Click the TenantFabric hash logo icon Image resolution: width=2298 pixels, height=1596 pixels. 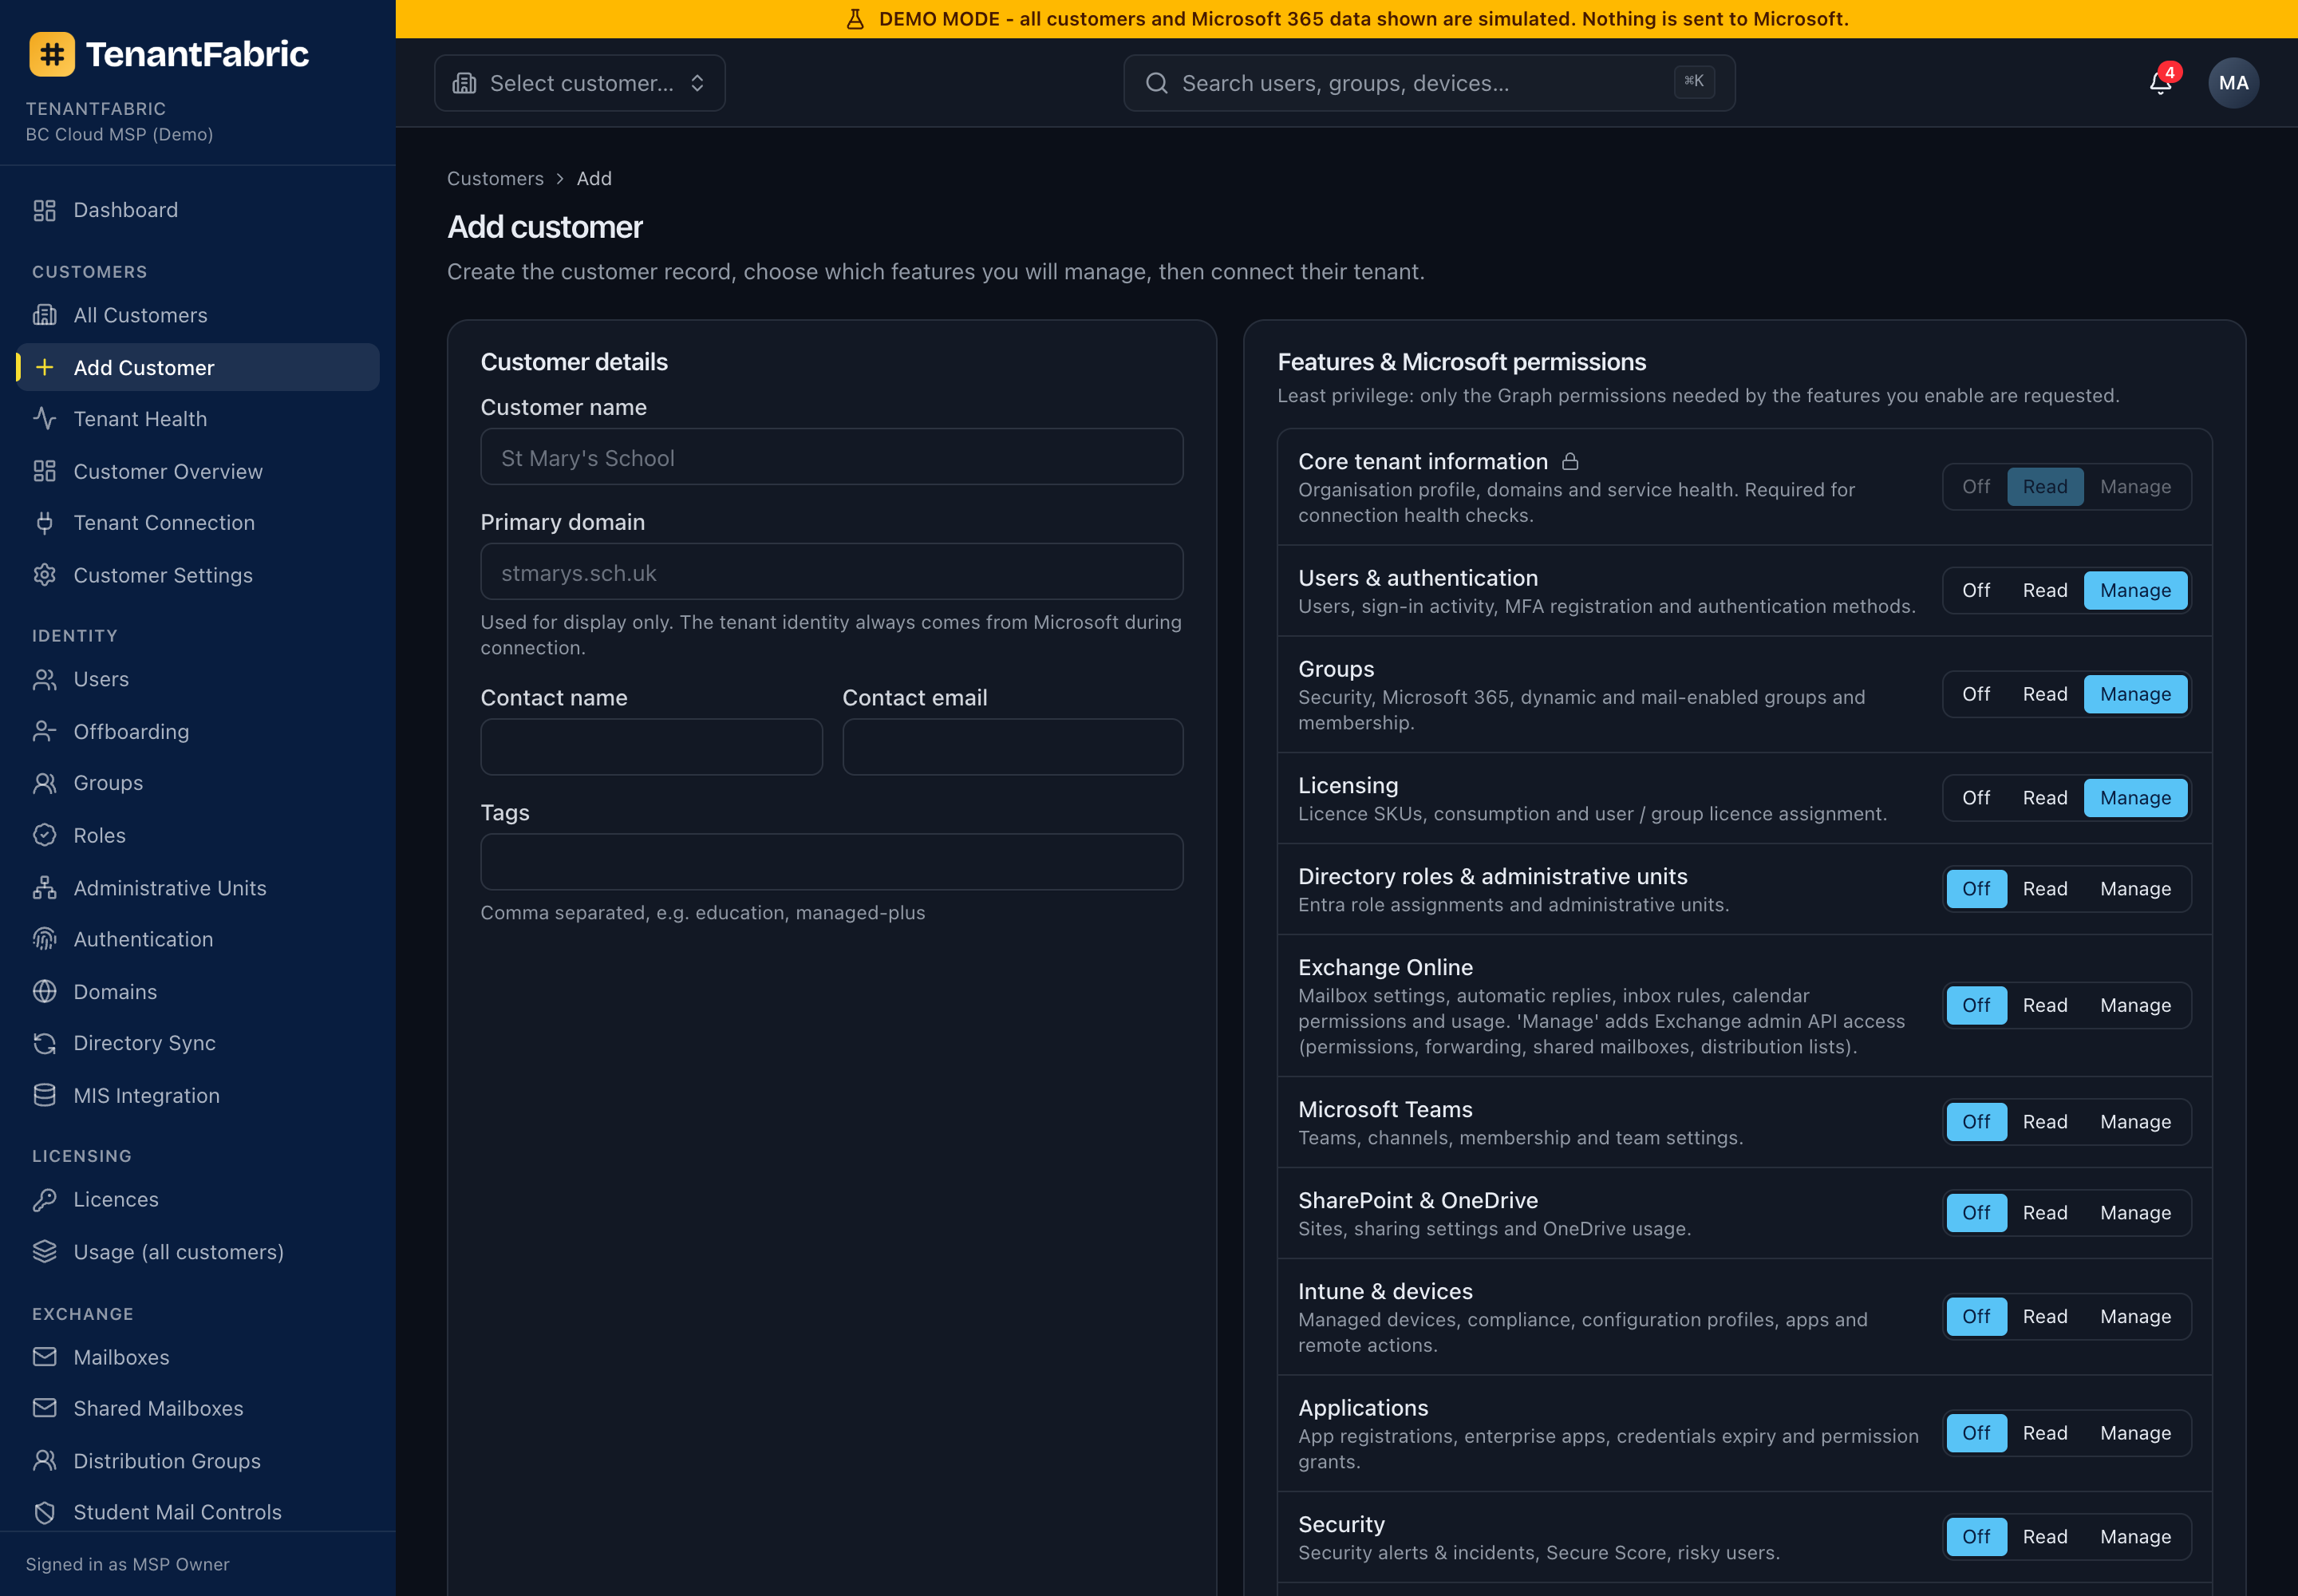point(52,54)
